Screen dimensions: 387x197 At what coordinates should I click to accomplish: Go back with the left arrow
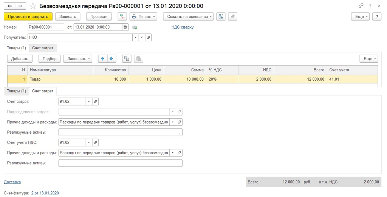[9, 6]
